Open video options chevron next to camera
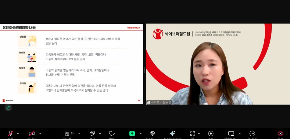The width and height of the screenshot is (290, 139). [x=40, y=134]
